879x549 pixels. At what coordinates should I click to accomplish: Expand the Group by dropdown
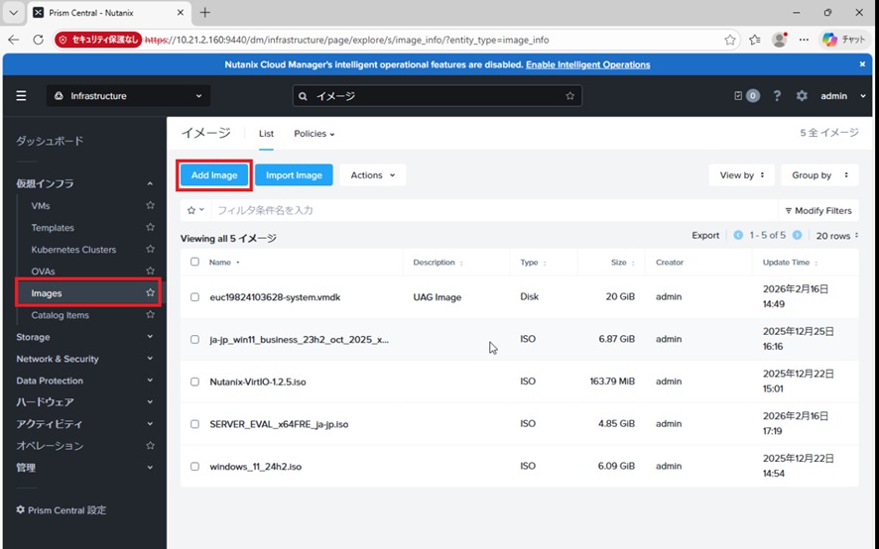[819, 174]
